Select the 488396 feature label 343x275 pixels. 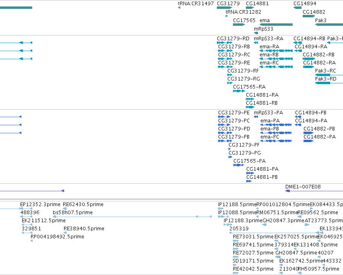click(30, 213)
